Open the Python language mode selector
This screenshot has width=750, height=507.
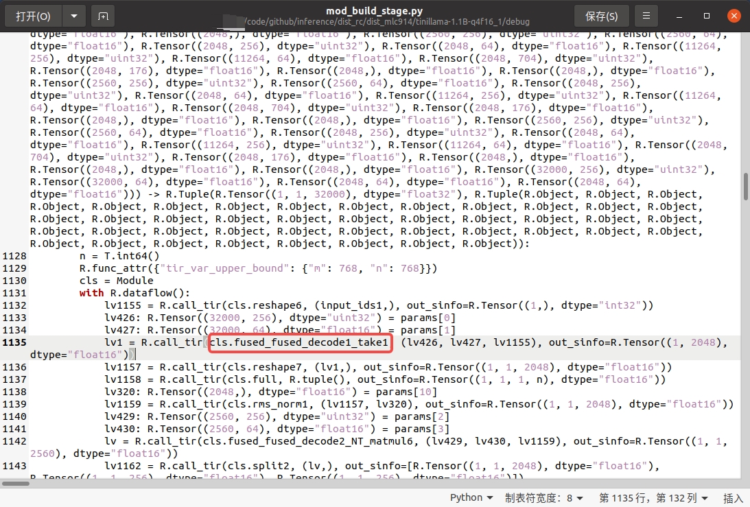[x=471, y=497]
